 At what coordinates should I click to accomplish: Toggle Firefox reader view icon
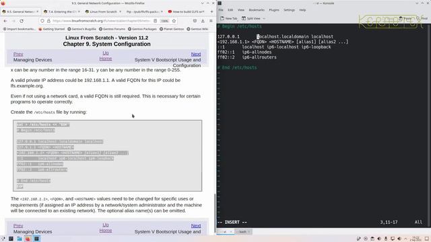click(156, 21)
